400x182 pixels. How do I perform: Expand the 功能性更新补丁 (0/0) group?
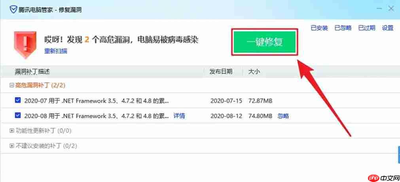pos(11,131)
